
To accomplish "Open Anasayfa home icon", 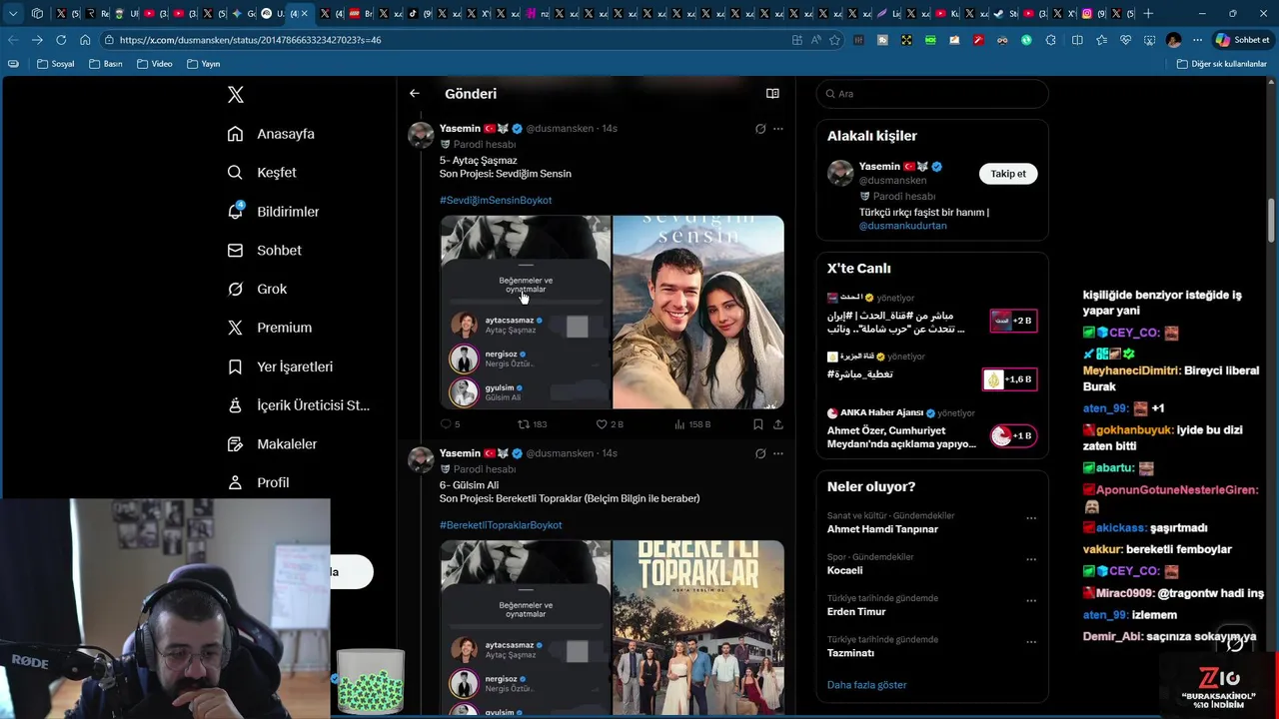I will 235,134.
